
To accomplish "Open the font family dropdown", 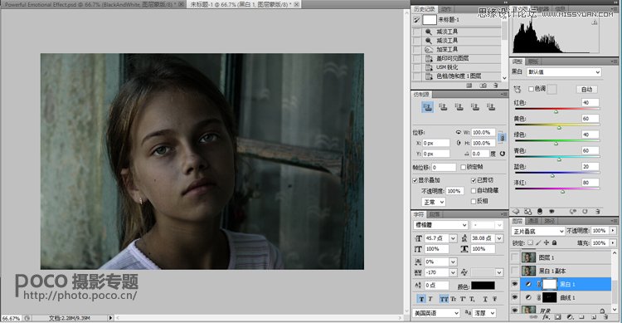I will [440, 225].
